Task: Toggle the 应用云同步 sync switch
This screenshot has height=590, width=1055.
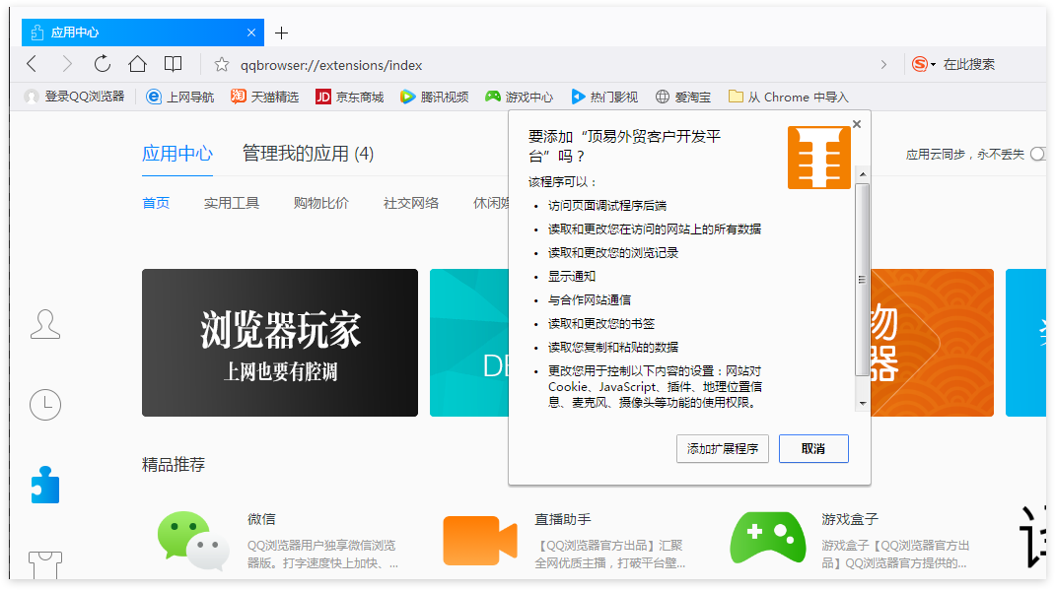Action: click(1038, 155)
